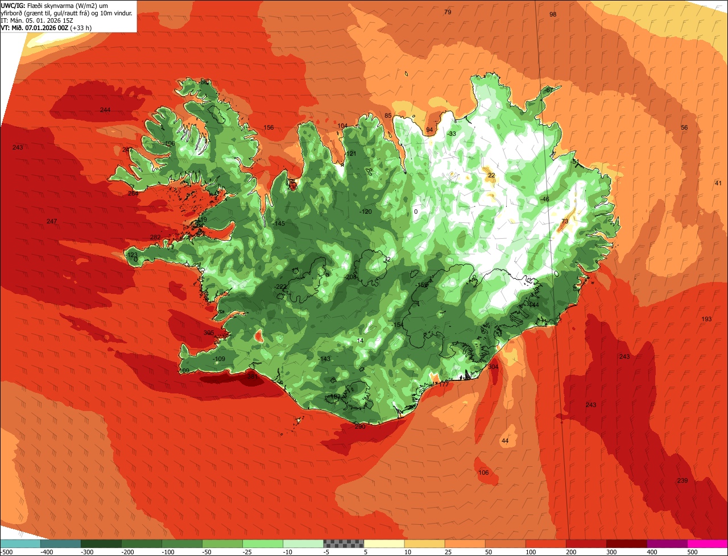728x556 pixels.
Task: Click the map value -67 in the northeast
Action: (548, 90)
